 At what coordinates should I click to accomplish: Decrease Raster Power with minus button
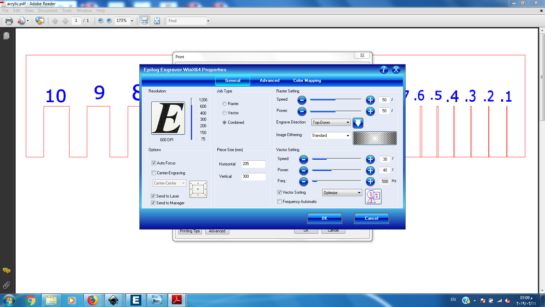click(302, 111)
